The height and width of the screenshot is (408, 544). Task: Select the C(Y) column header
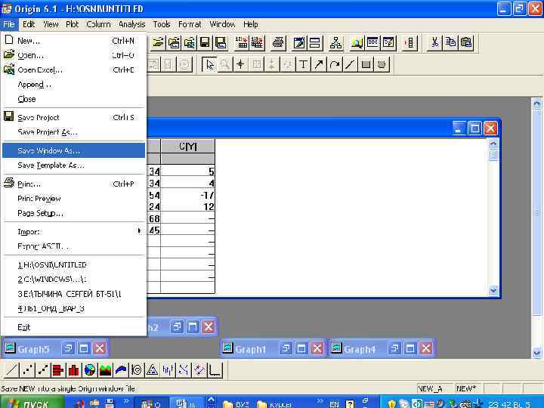coord(187,147)
